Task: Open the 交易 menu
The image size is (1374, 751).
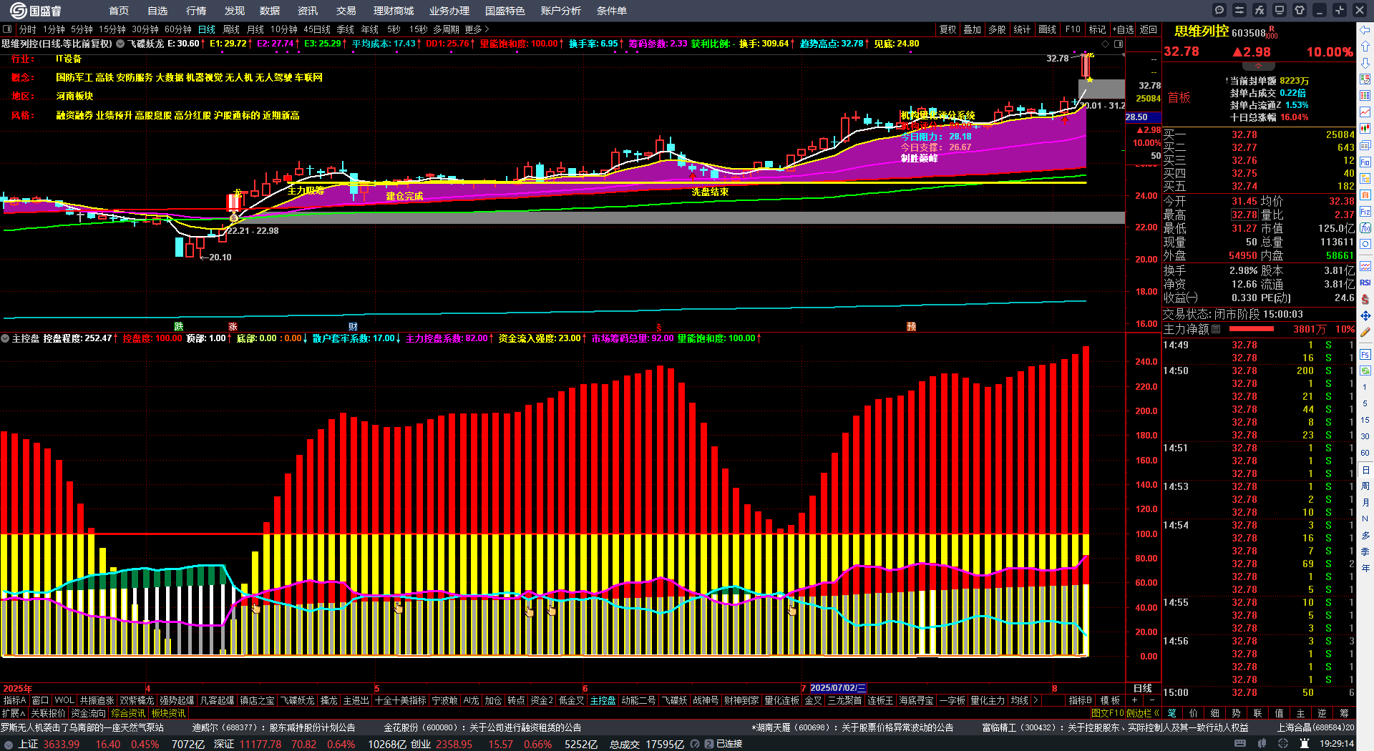Action: tap(346, 11)
